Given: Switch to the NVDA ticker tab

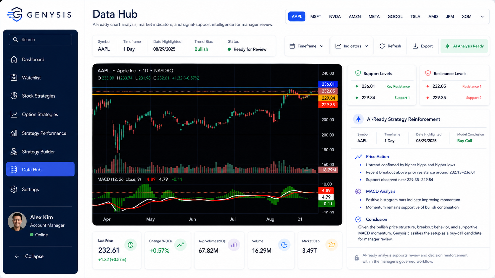Looking at the screenshot, I should coord(335,17).
